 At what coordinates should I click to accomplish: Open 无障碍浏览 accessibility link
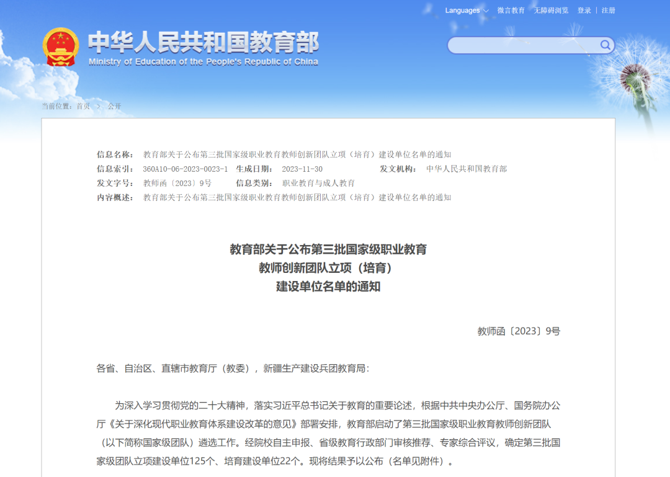click(x=551, y=11)
